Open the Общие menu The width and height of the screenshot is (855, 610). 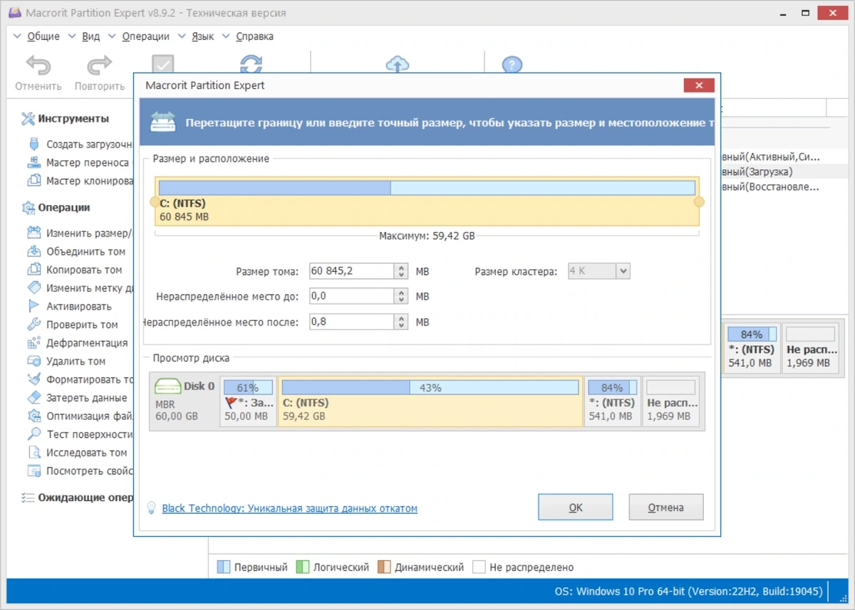click(x=43, y=36)
